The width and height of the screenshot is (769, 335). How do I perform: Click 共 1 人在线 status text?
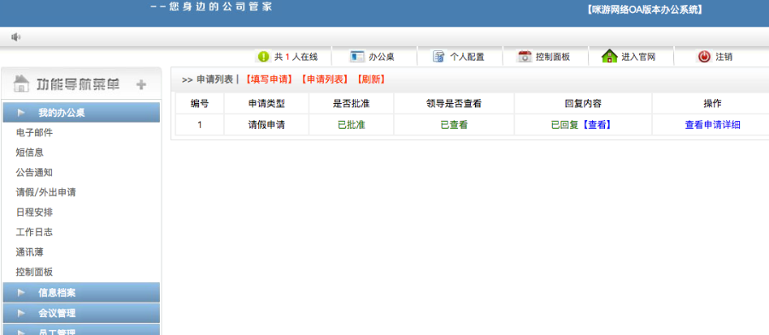(x=296, y=57)
